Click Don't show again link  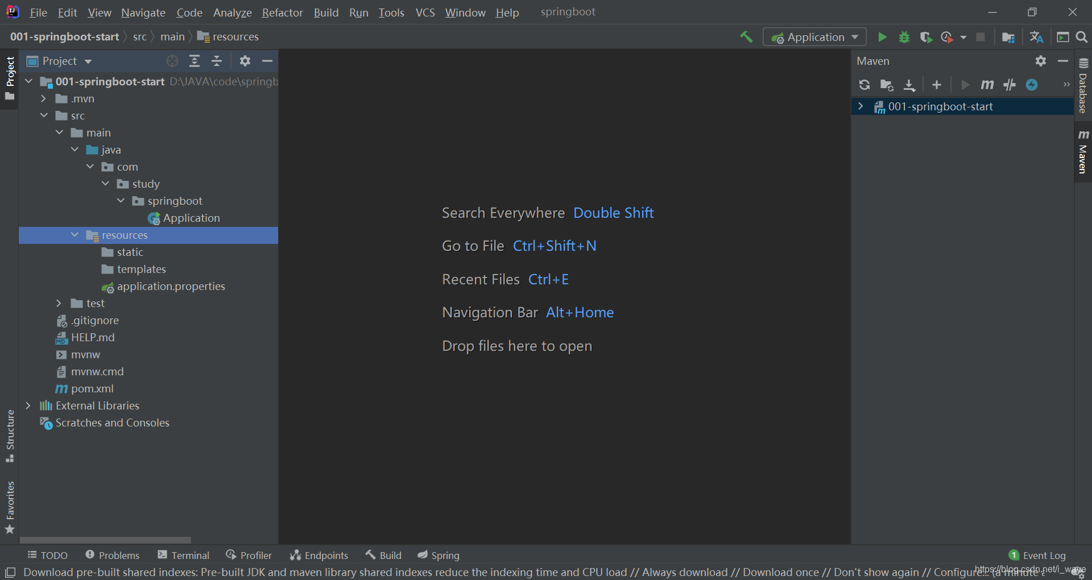[876, 572]
